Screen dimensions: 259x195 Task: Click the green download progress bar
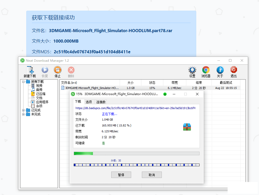point(137,153)
